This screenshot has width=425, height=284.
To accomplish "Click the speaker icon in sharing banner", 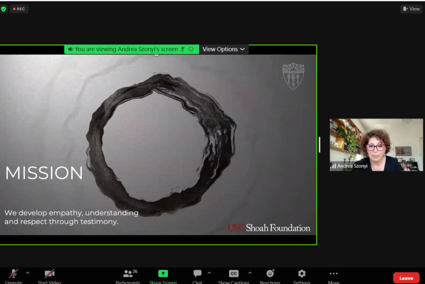I will point(71,49).
